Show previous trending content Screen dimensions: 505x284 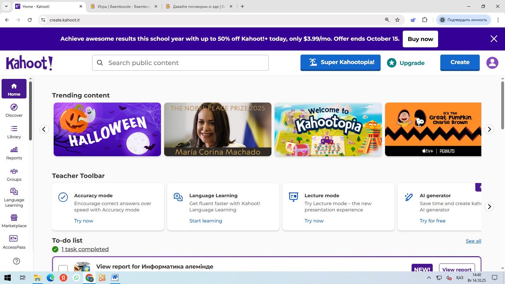[x=44, y=129]
